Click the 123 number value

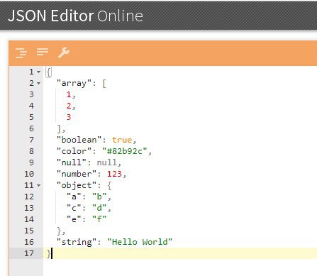(114, 174)
